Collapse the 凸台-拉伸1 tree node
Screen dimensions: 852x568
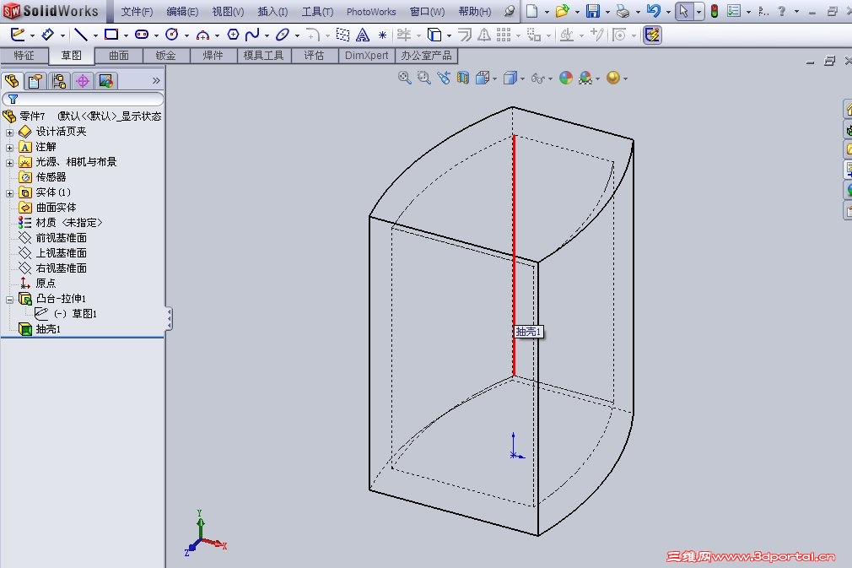[x=9, y=300]
